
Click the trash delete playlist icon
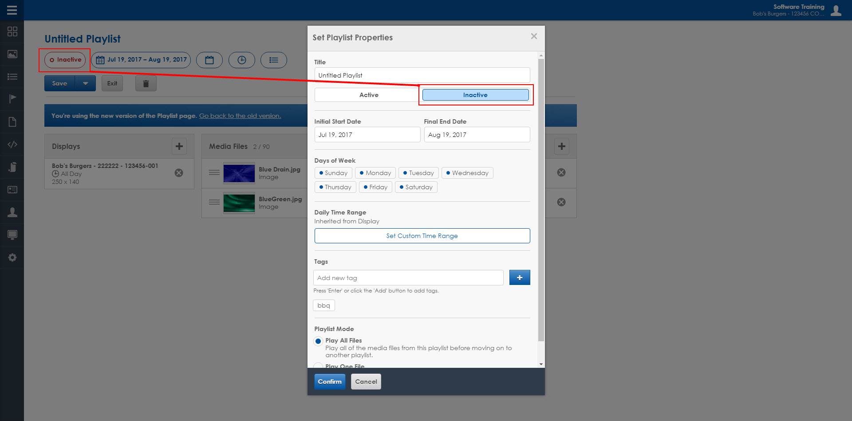(x=146, y=83)
